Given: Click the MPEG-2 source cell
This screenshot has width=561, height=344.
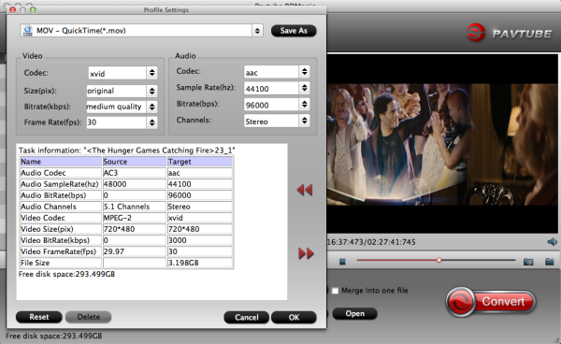Looking at the screenshot, I should point(135,218).
